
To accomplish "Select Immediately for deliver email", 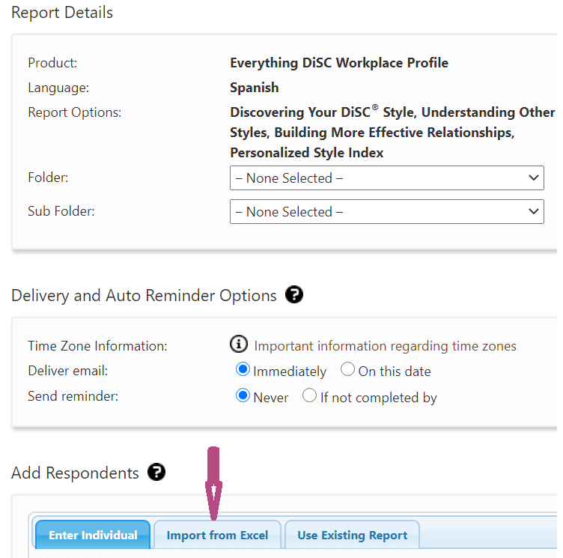I will (x=243, y=369).
